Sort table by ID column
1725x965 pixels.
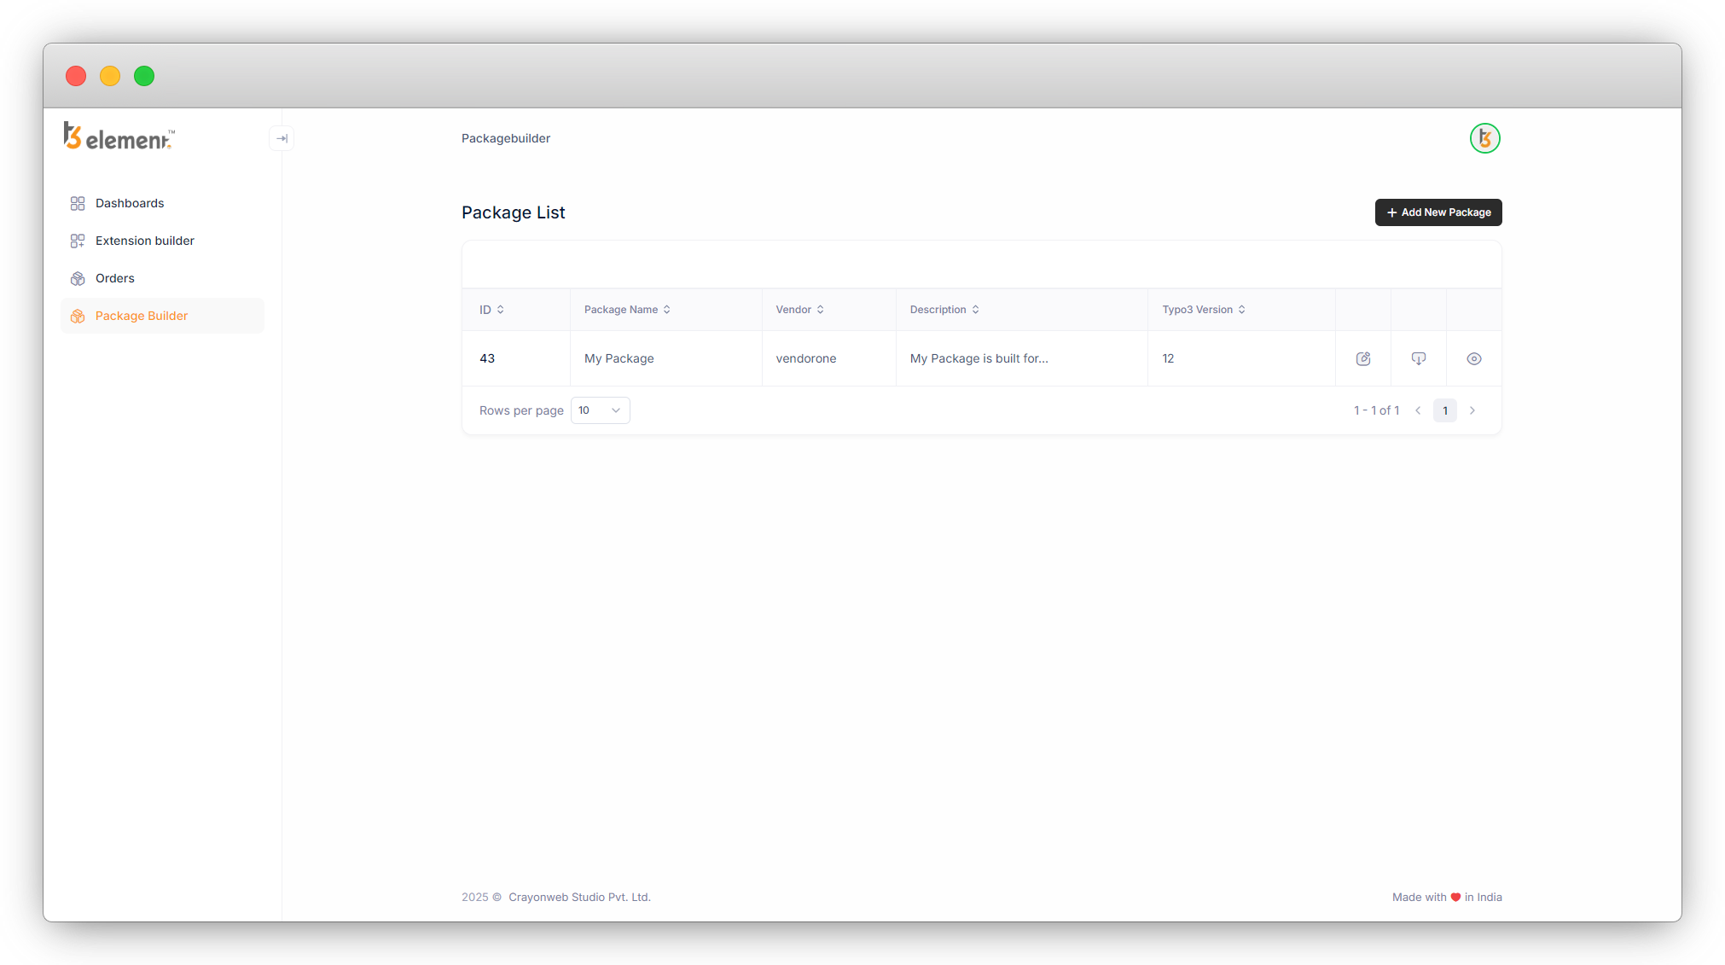(491, 310)
